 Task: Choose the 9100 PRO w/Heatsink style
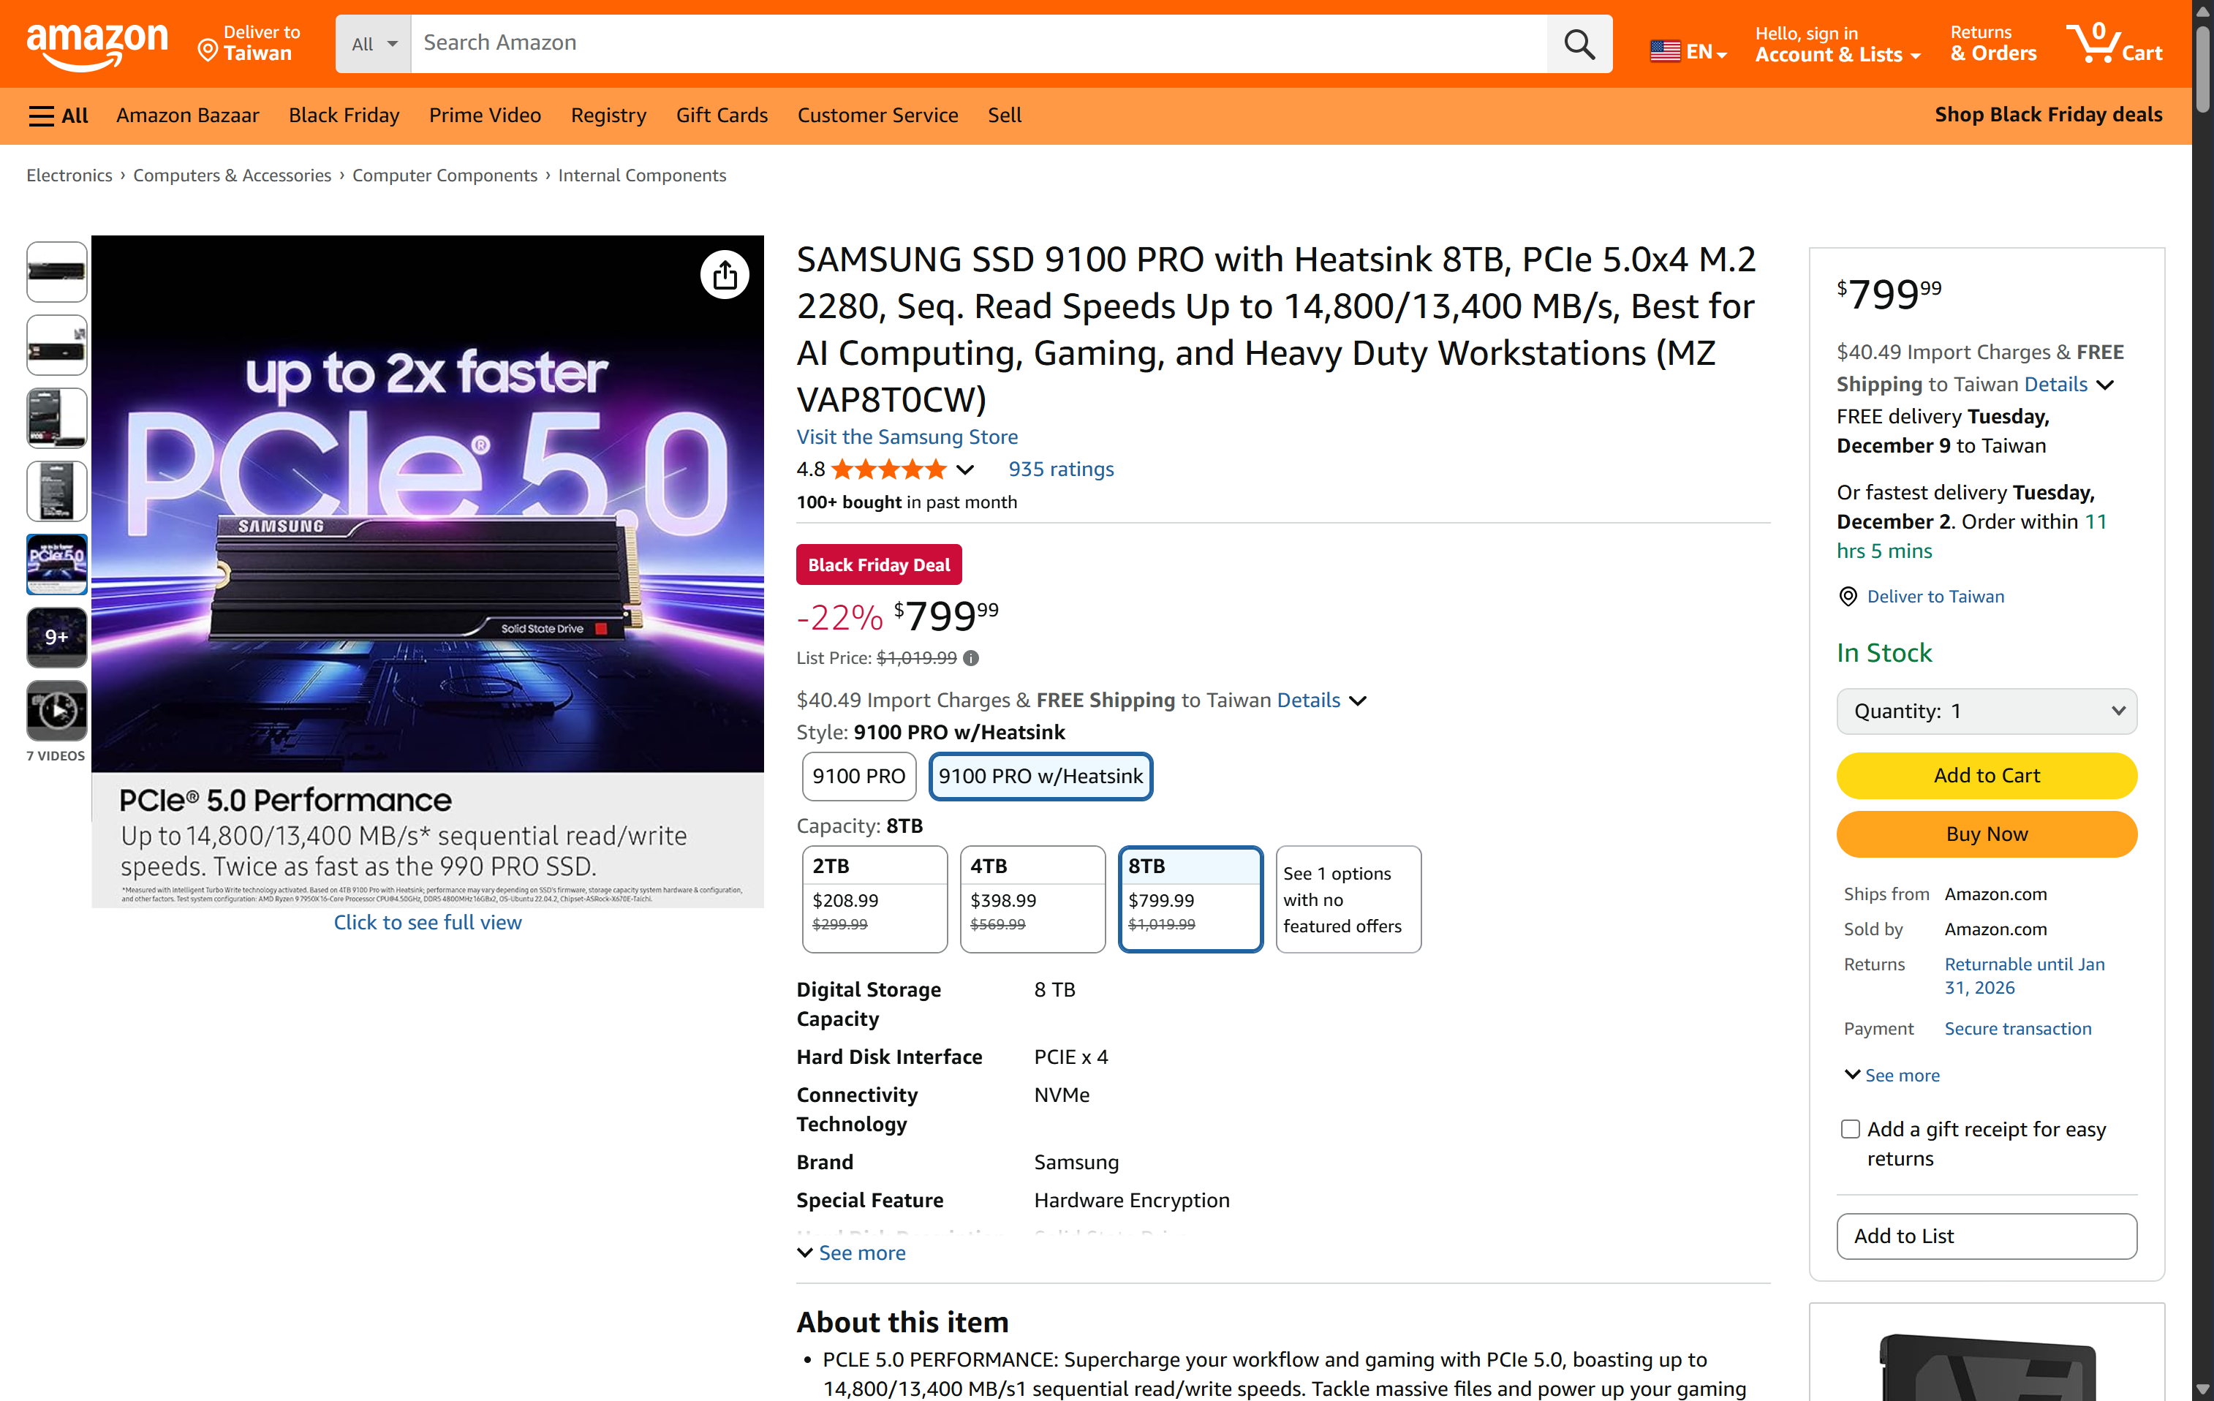click(x=1040, y=776)
